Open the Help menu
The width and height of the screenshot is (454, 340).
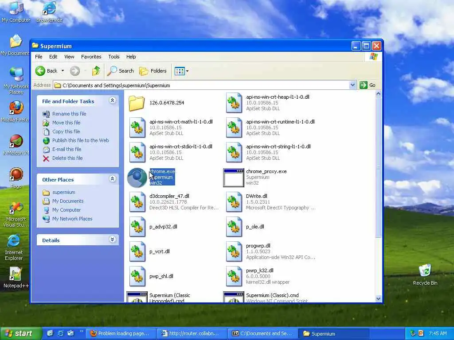point(131,57)
